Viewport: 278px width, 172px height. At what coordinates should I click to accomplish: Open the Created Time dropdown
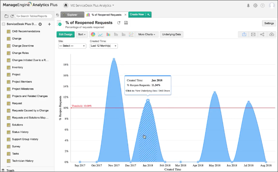pos(103,46)
